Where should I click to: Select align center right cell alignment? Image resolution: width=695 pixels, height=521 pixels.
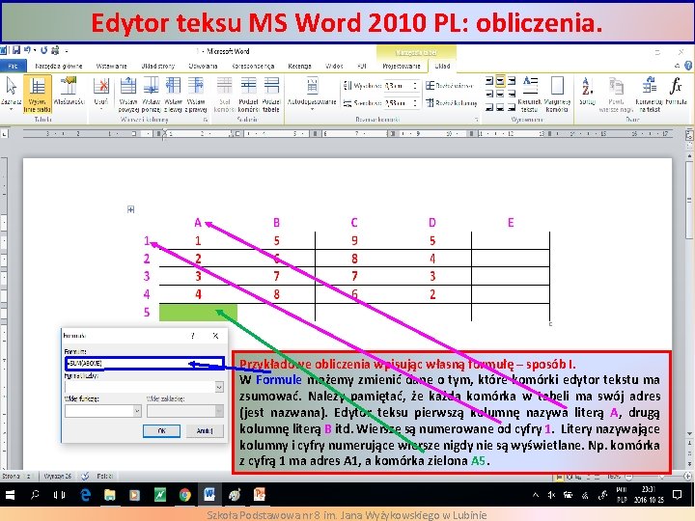click(512, 94)
